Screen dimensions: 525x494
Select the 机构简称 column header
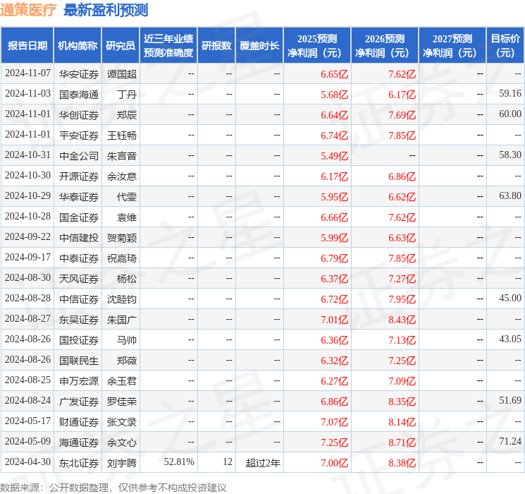(x=78, y=46)
